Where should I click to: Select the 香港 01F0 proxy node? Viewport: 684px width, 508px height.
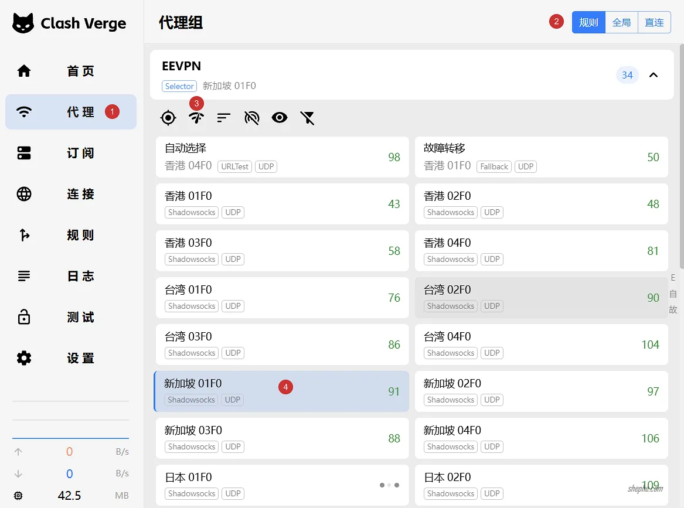pos(282,204)
